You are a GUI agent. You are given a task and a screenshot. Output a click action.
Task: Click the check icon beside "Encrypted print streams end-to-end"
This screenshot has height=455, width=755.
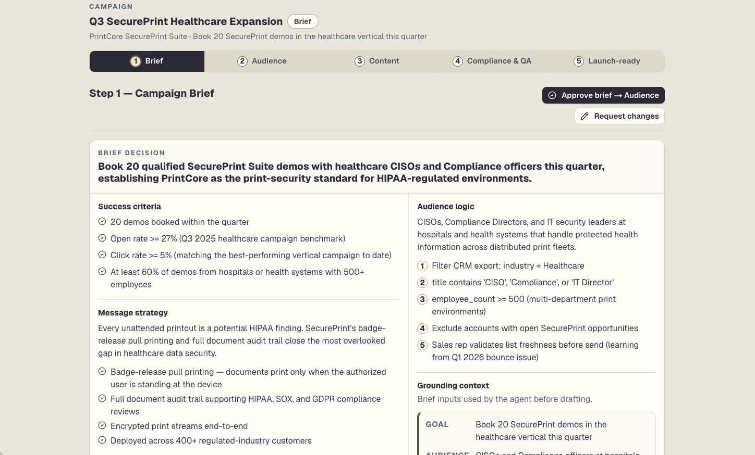coord(102,426)
